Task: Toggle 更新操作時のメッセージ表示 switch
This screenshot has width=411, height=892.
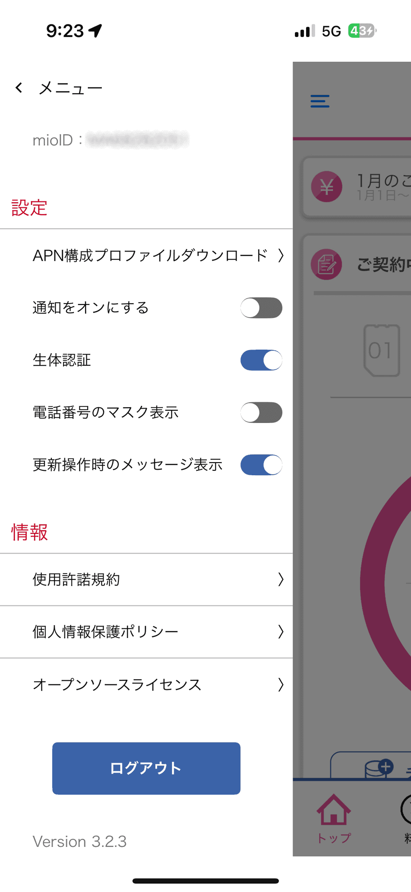Action: pos(261,464)
